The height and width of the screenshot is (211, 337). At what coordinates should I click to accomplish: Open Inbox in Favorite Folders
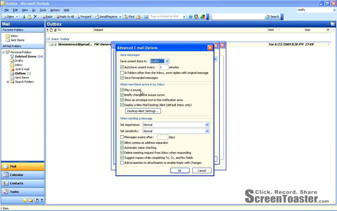[x=12, y=36]
